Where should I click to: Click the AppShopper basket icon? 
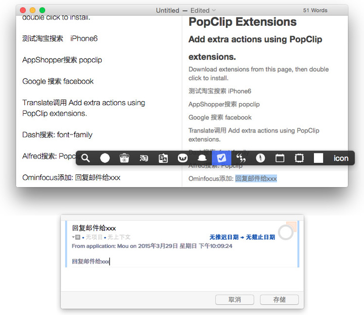tap(124, 158)
